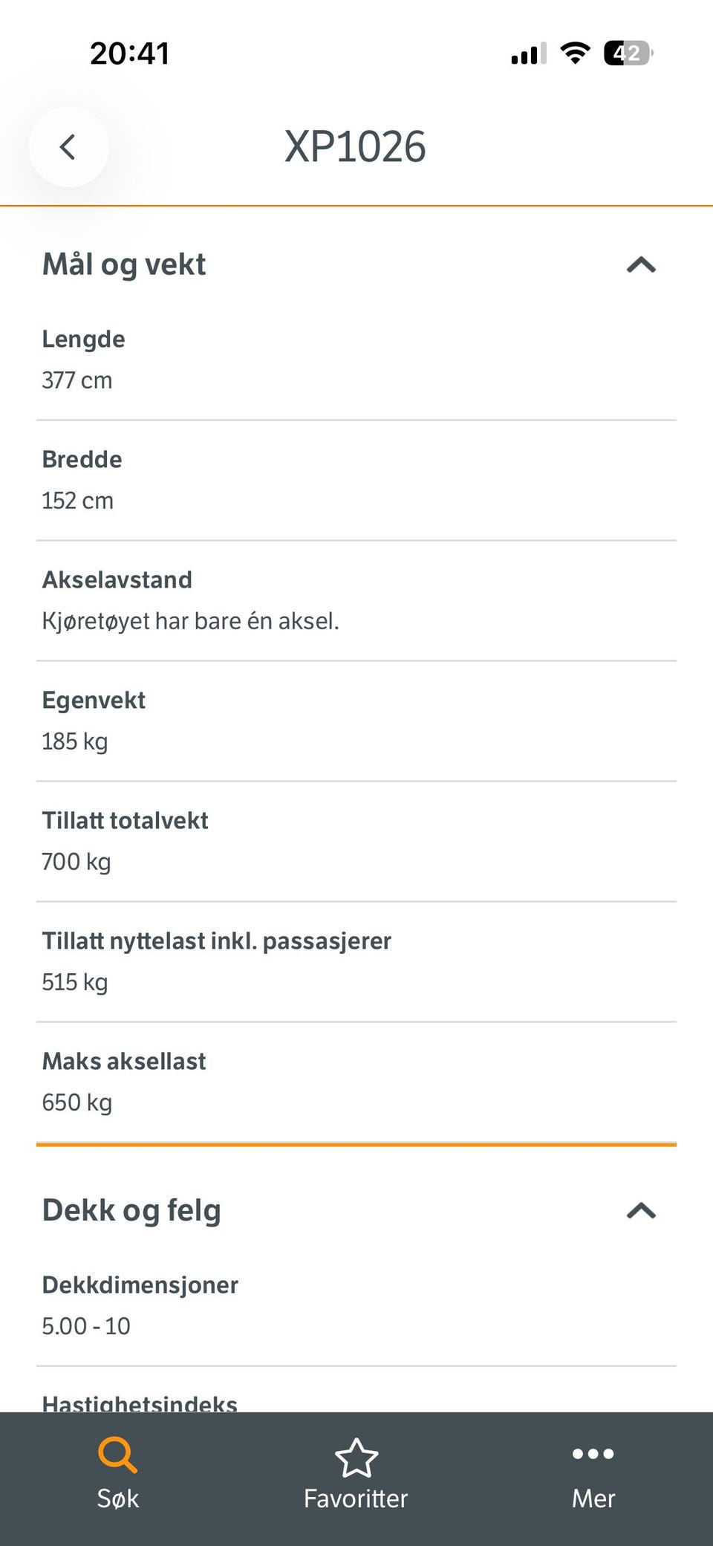Image resolution: width=713 pixels, height=1546 pixels.
Task: Tap the cellular signal bars icon
Action: (529, 53)
